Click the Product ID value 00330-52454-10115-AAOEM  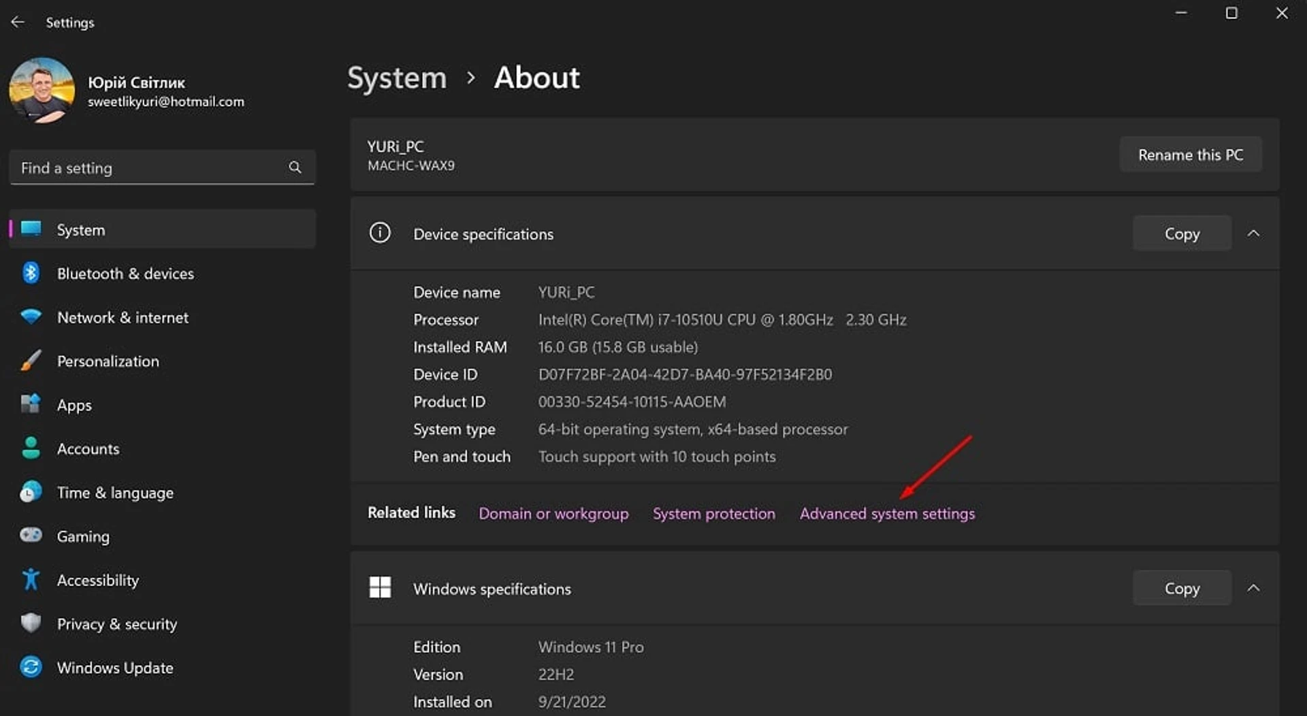coord(632,402)
